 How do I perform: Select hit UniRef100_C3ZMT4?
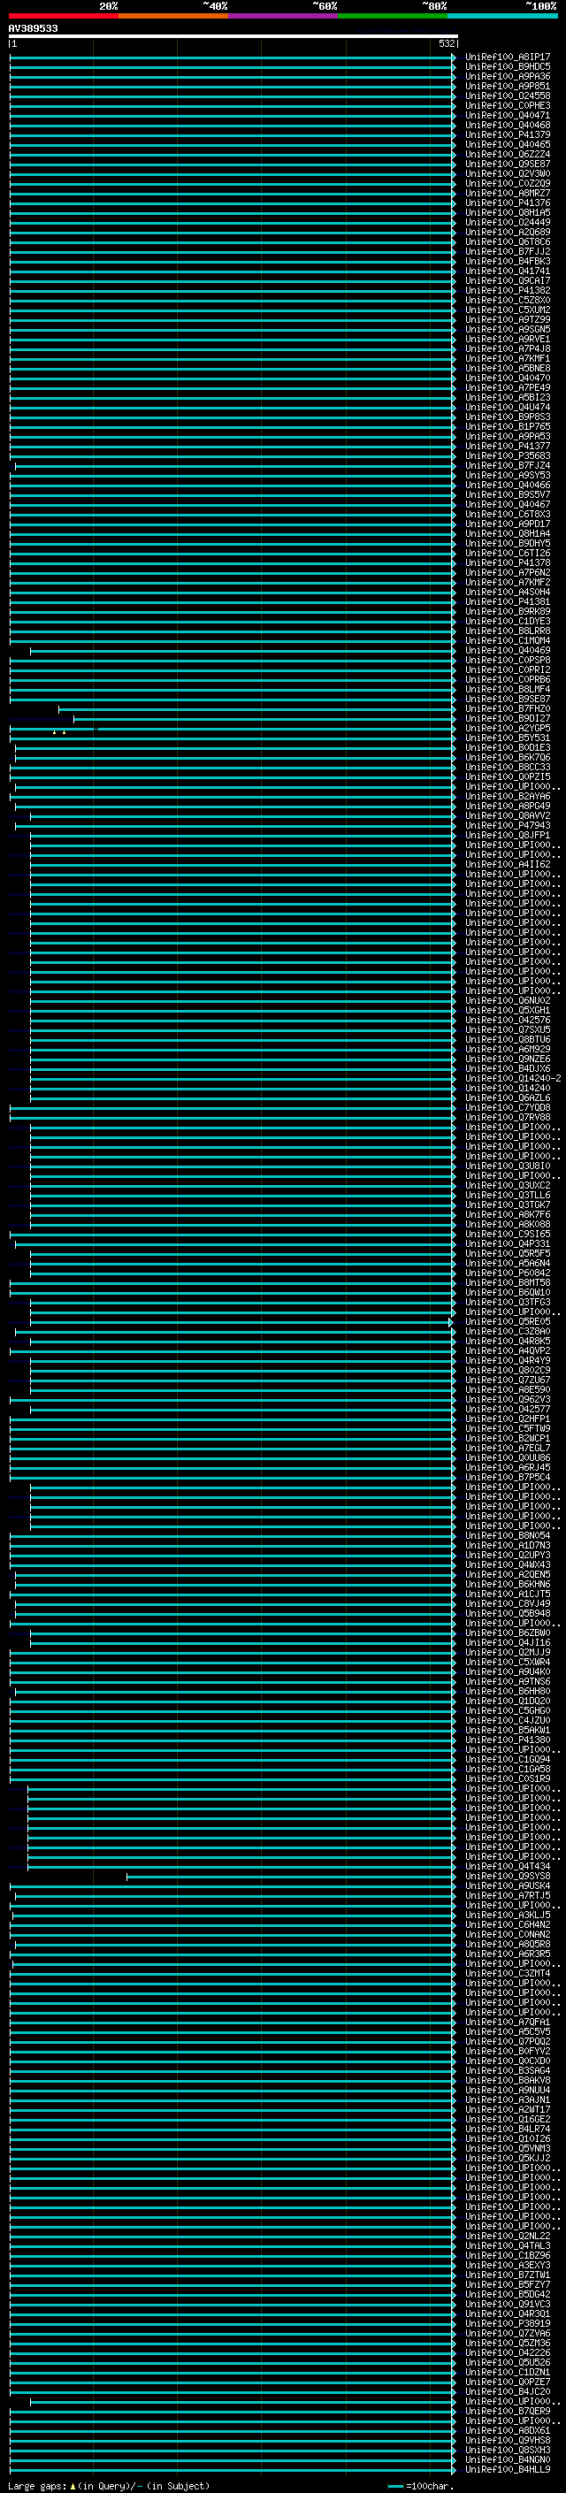click(x=507, y=1974)
